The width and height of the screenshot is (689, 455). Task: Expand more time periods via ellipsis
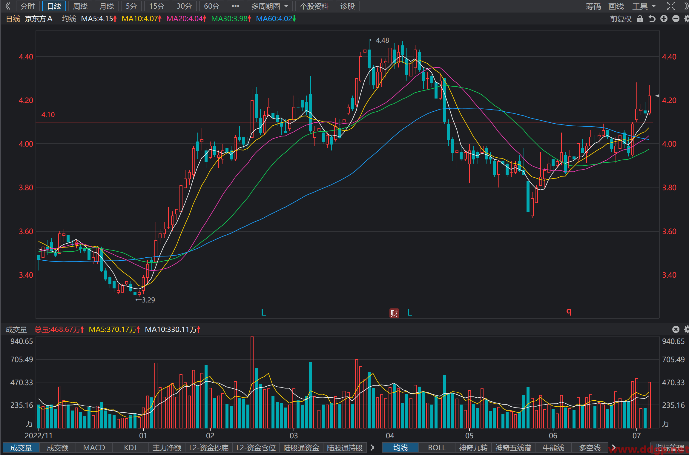click(x=235, y=6)
